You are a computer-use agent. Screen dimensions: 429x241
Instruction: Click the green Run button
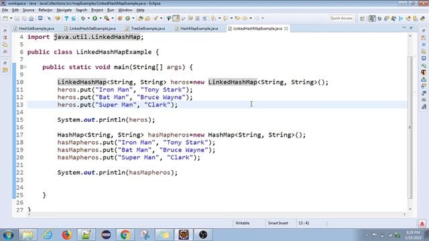click(x=95, y=18)
